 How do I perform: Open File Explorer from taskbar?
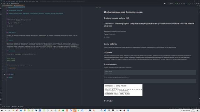(x=13, y=110)
